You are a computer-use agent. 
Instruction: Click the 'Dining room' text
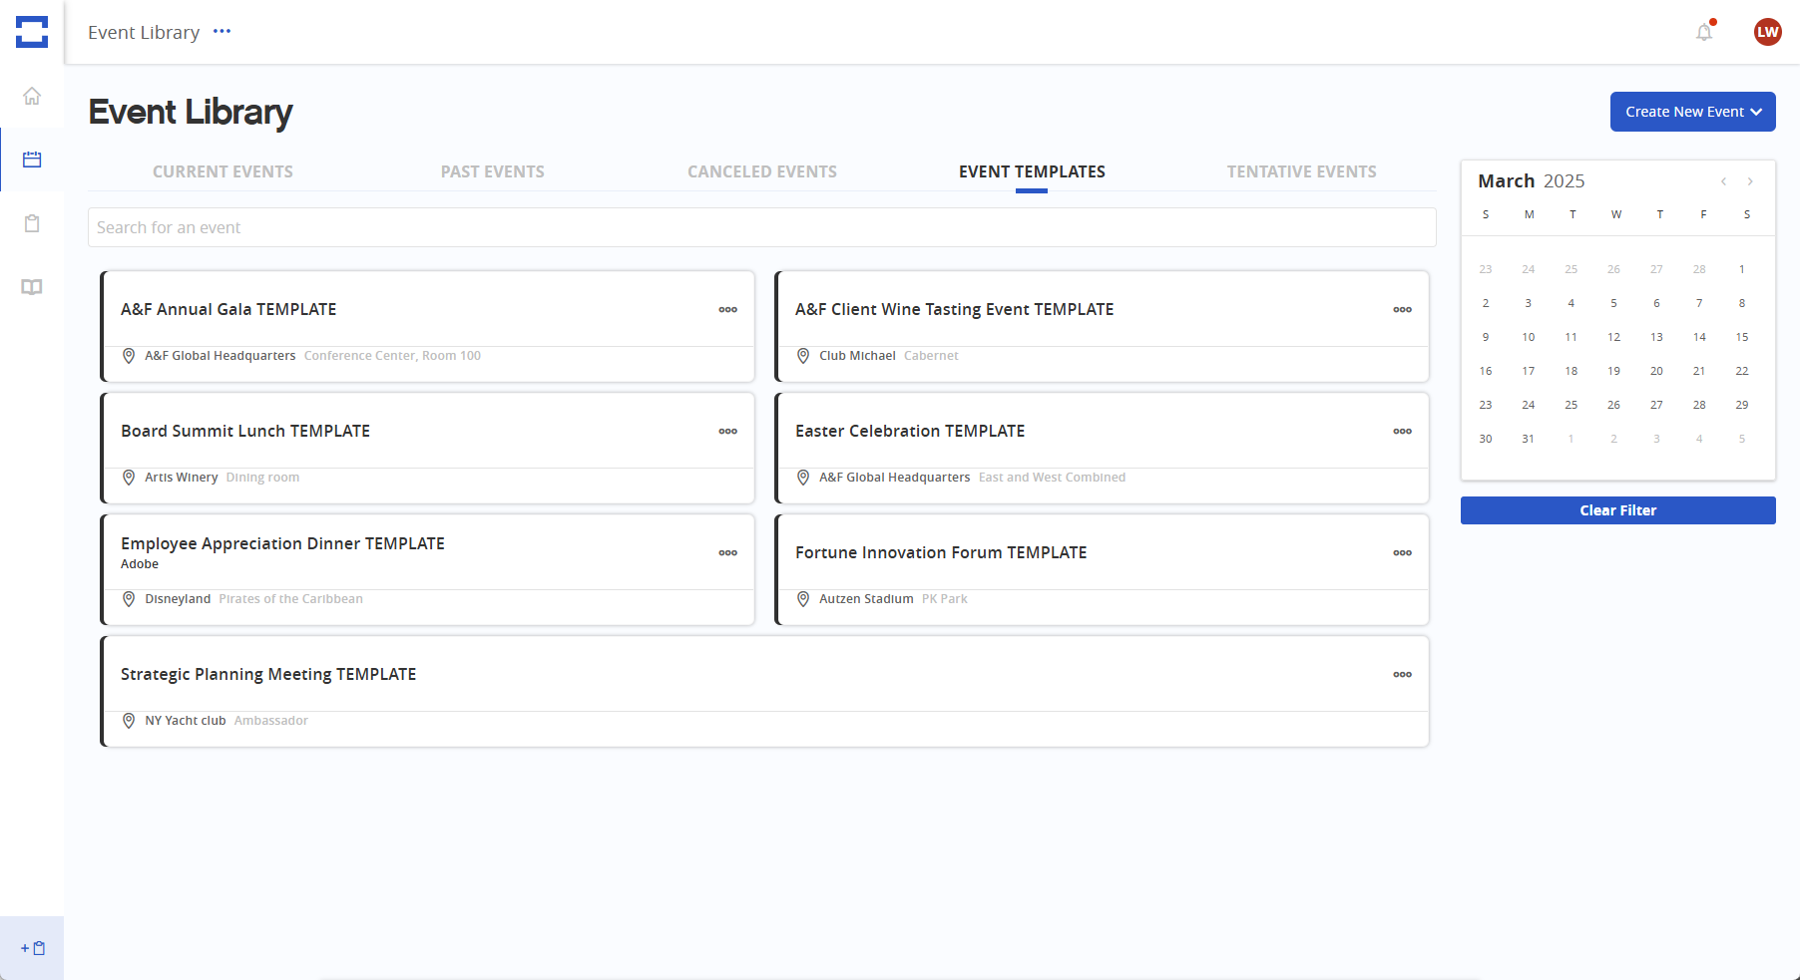click(x=262, y=478)
